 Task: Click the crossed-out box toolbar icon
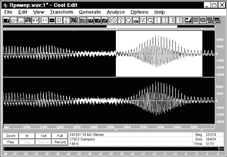point(203,20)
